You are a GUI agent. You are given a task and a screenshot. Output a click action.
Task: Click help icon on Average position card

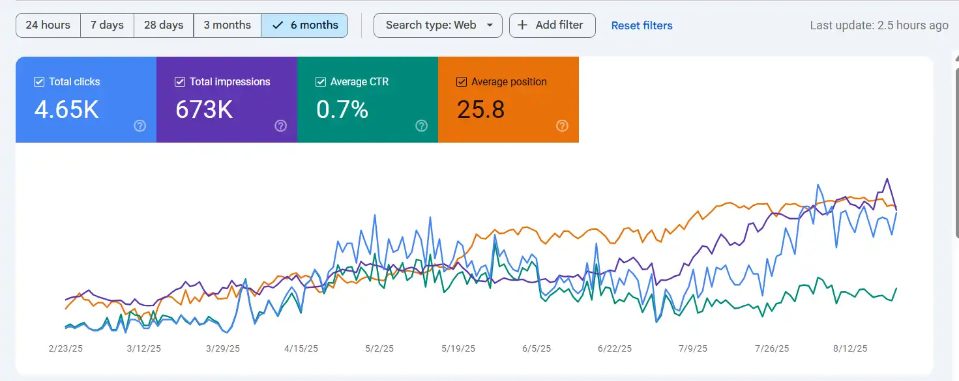[x=562, y=126]
